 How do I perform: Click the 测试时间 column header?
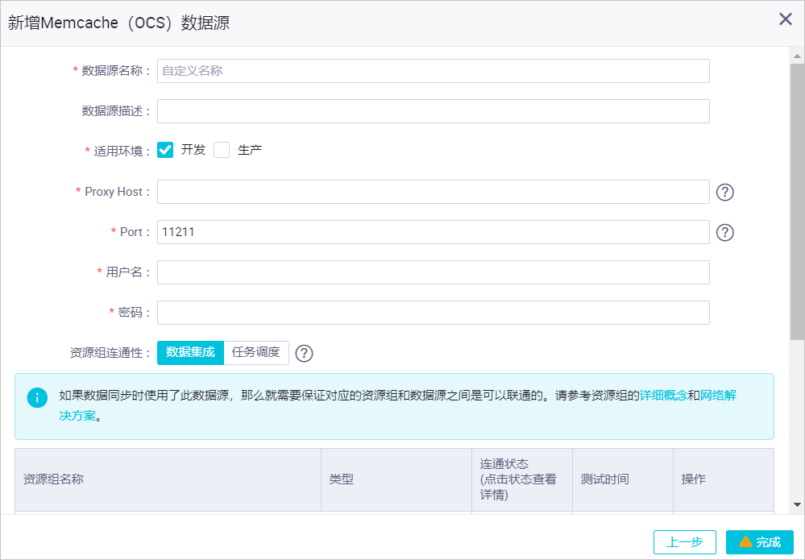coord(623,479)
